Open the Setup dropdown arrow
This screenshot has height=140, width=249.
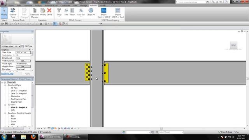pyautogui.click(x=59, y=16)
